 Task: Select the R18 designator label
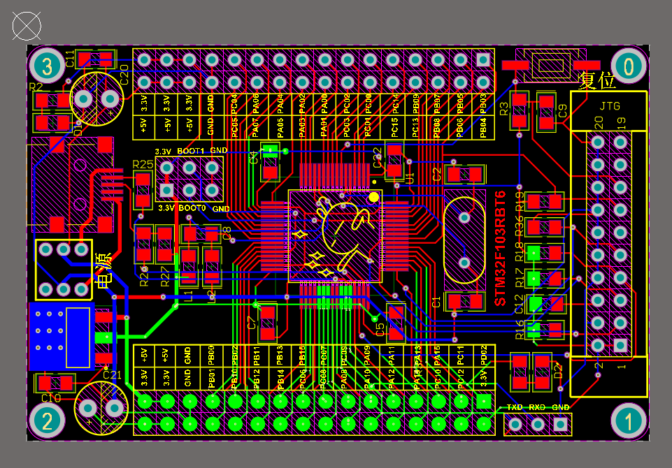point(519,251)
